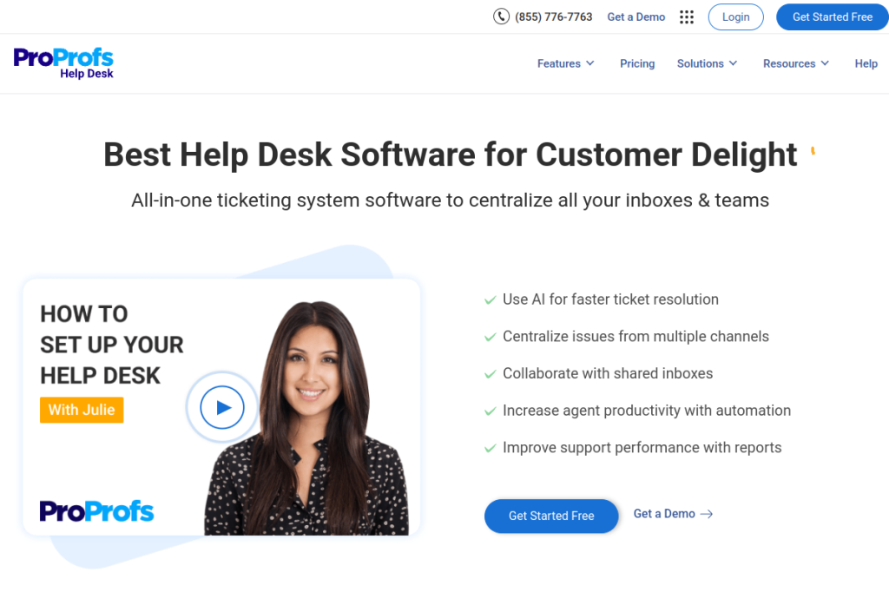Click the Centralize issues from multiple channels text
The image size is (889, 592).
pyautogui.click(x=635, y=336)
